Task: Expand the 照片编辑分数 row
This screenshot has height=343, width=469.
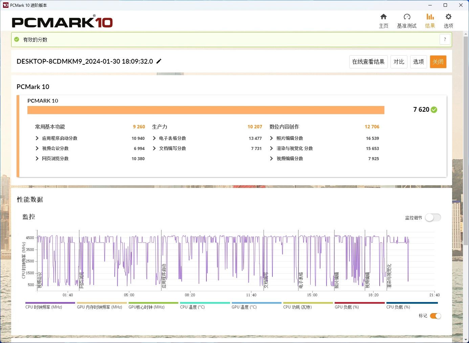Action: coord(271,138)
